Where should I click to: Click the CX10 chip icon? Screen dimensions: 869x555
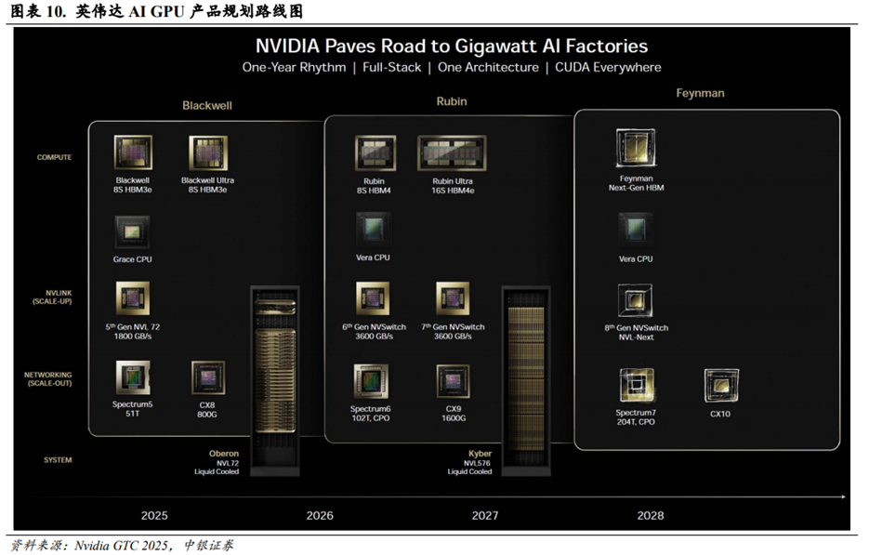pos(720,384)
